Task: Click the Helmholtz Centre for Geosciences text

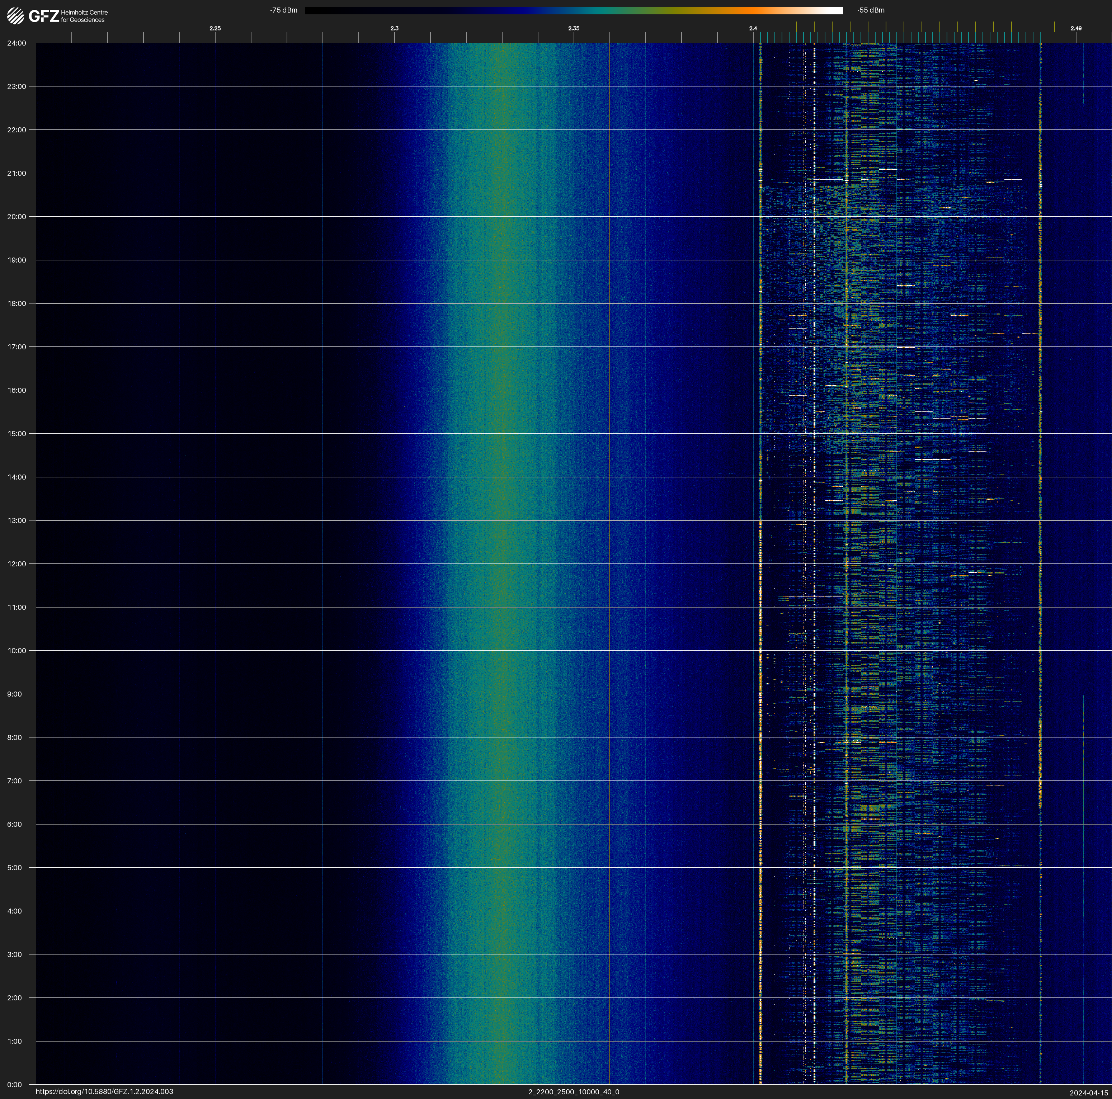Action: pyautogui.click(x=84, y=16)
